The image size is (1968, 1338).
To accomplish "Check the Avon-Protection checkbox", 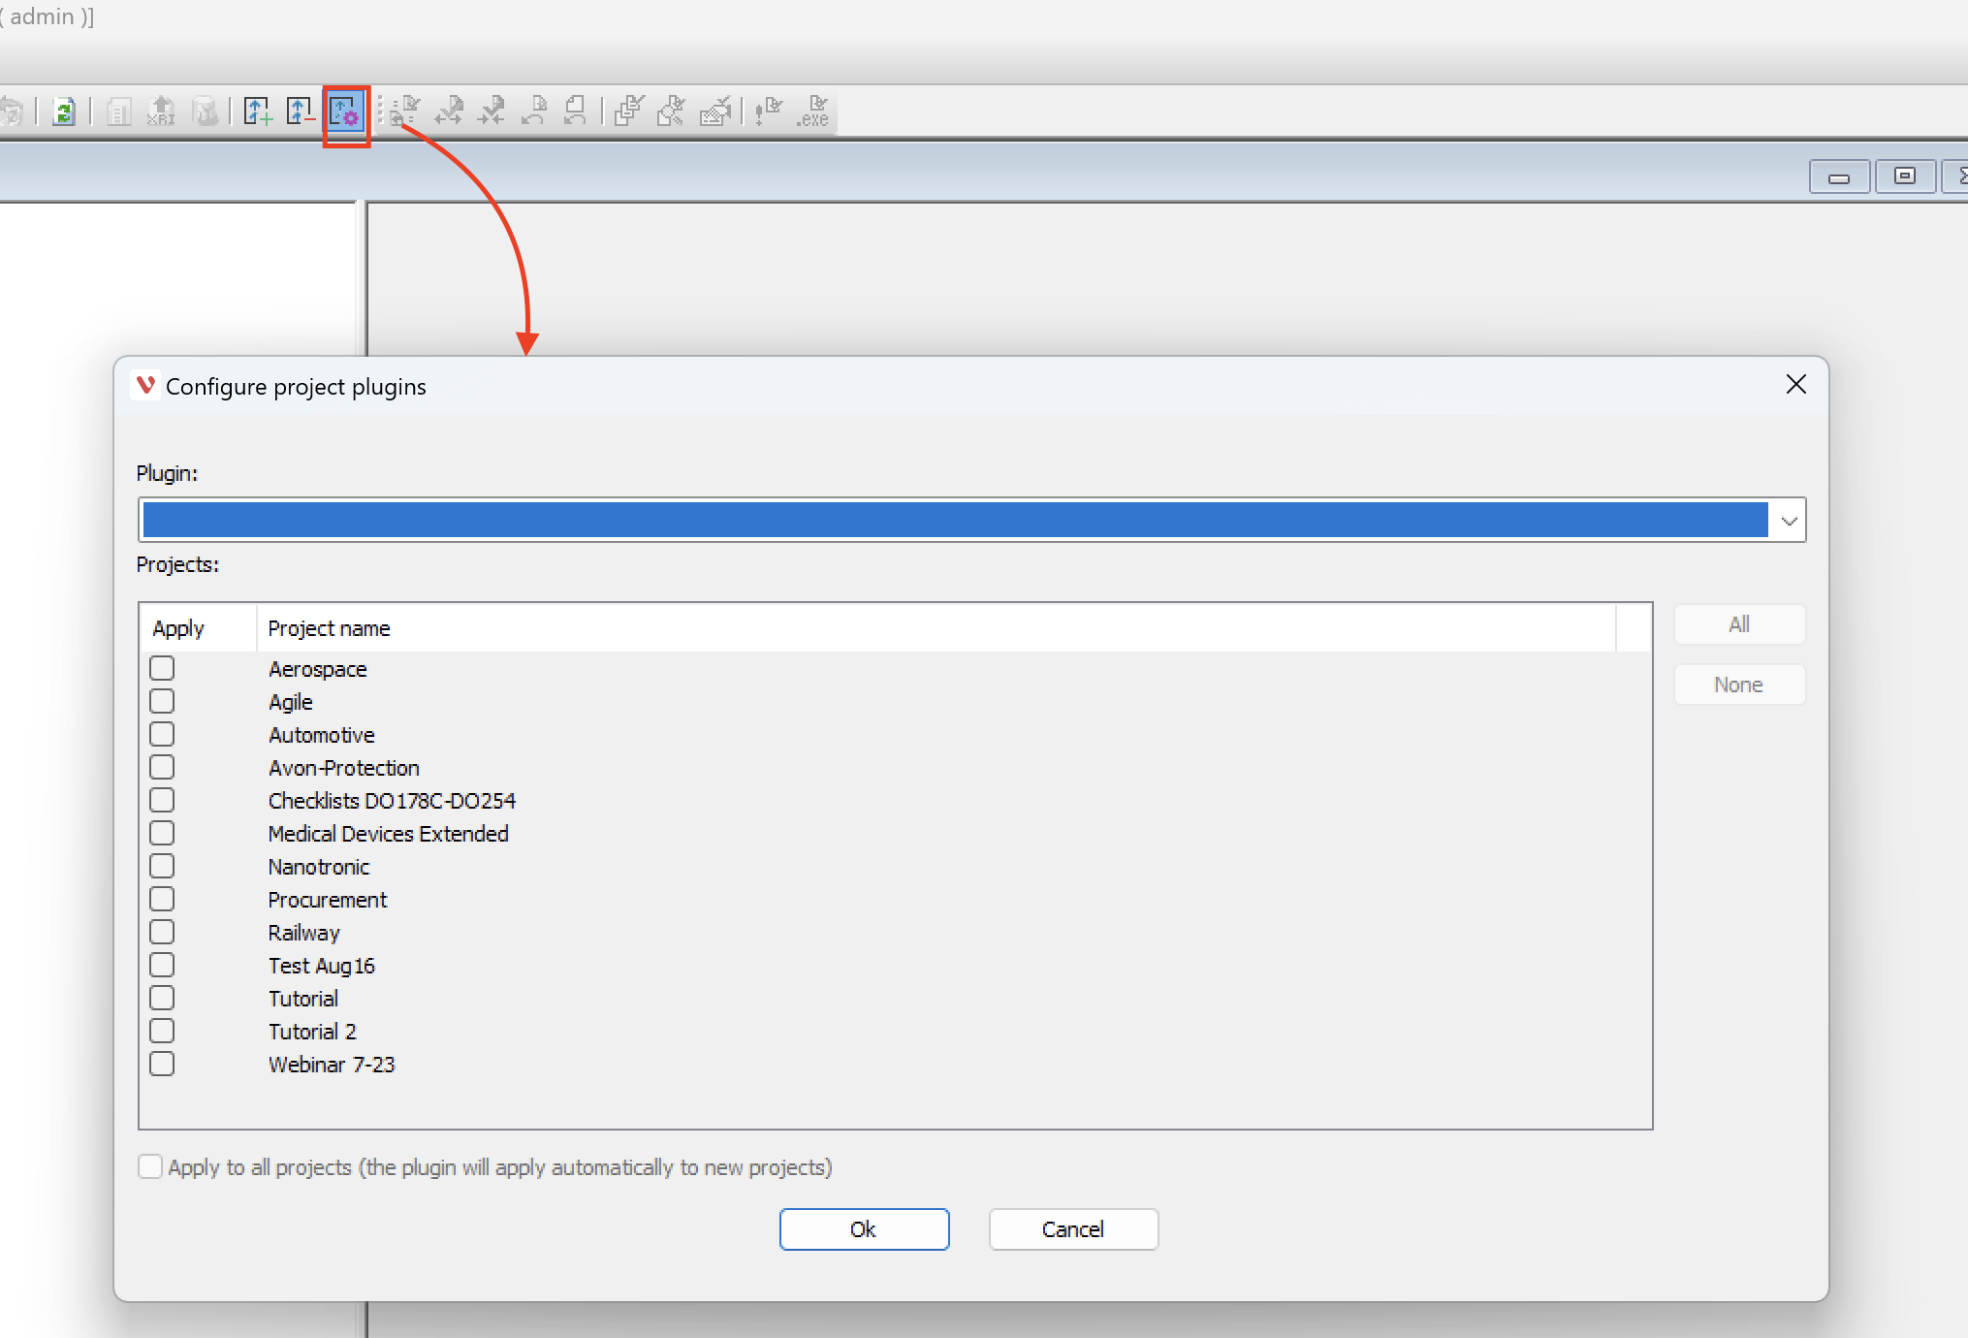I will tap(162, 767).
